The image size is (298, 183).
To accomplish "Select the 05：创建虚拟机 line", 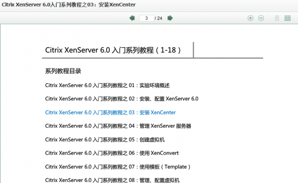I will tap(105, 140).
